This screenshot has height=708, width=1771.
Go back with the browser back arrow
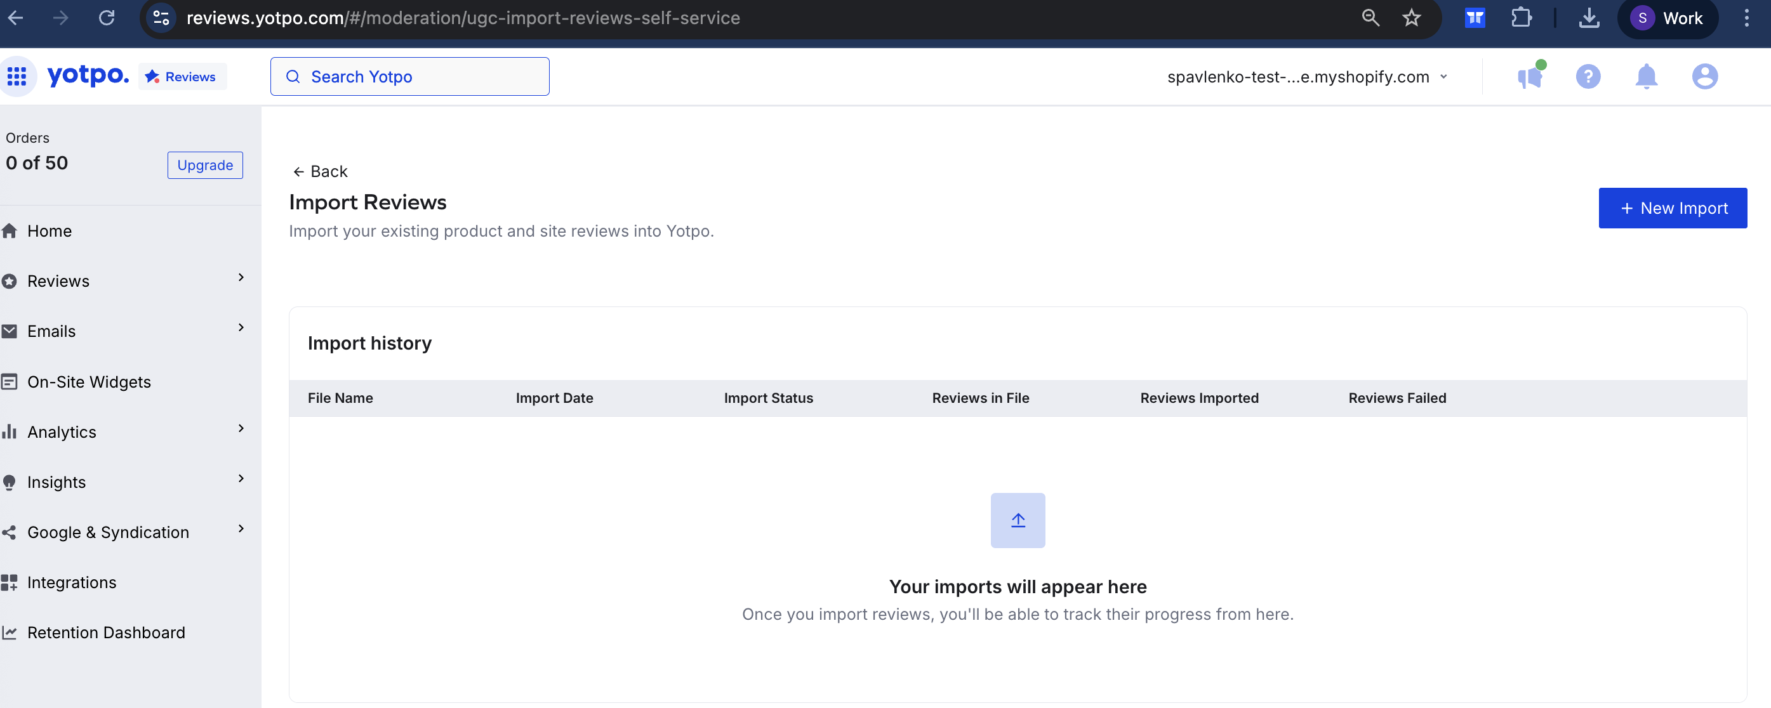click(16, 18)
